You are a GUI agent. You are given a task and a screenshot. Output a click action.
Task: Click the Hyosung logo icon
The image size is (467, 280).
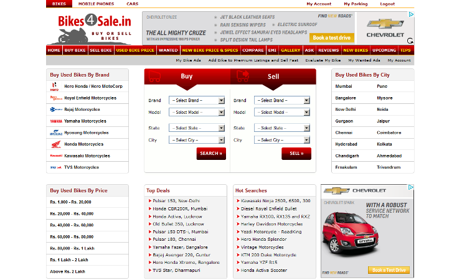pyautogui.click(x=56, y=133)
